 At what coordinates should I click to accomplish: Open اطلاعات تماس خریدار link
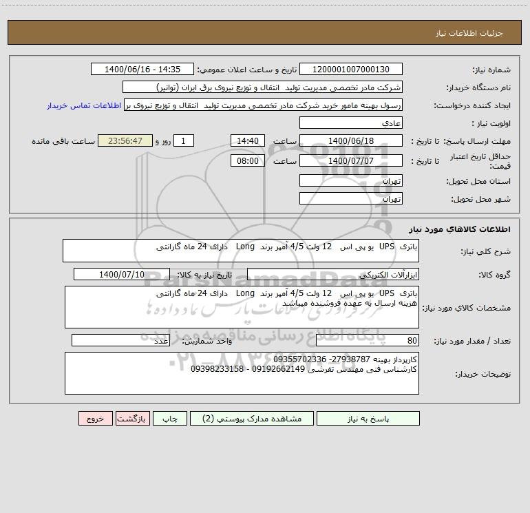pyautogui.click(x=84, y=105)
